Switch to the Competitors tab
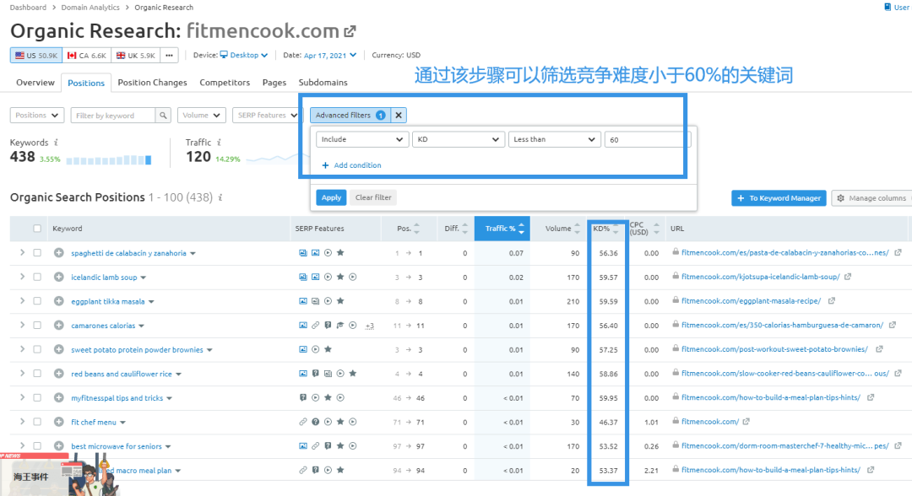The width and height of the screenshot is (912, 496). tap(225, 83)
